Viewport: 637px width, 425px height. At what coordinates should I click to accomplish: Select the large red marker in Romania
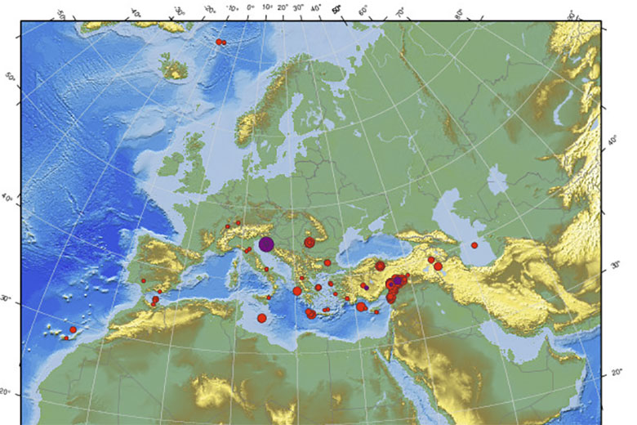310,242
